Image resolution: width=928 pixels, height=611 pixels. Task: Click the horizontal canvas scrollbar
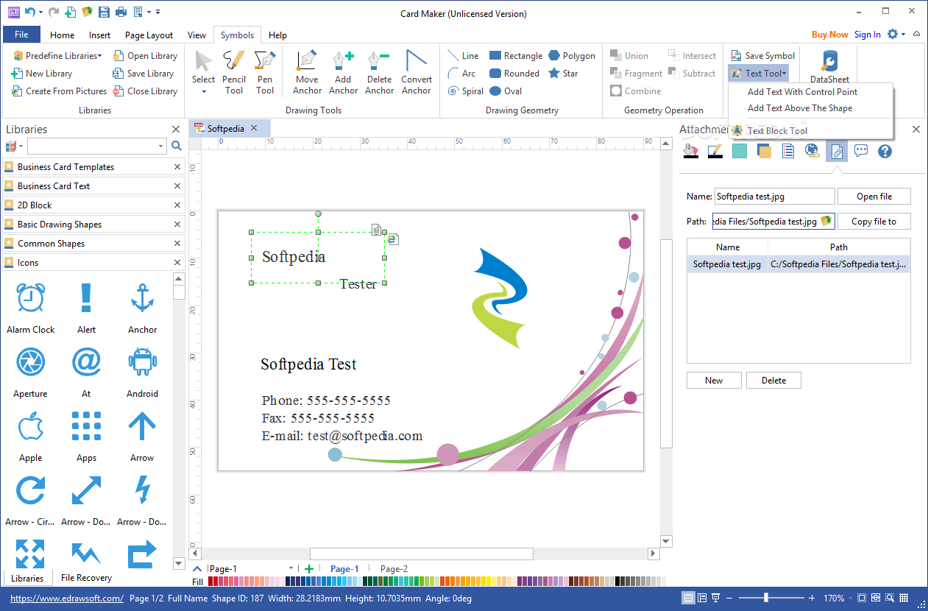[x=421, y=554]
